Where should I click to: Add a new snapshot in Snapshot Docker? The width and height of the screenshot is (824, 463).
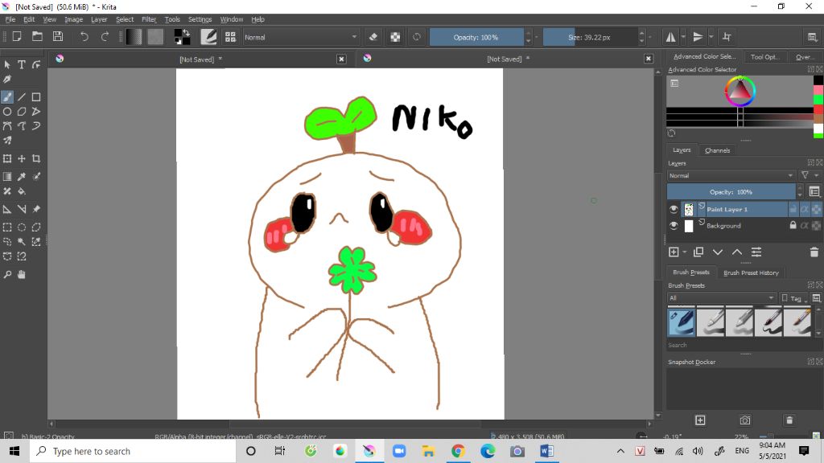700,420
